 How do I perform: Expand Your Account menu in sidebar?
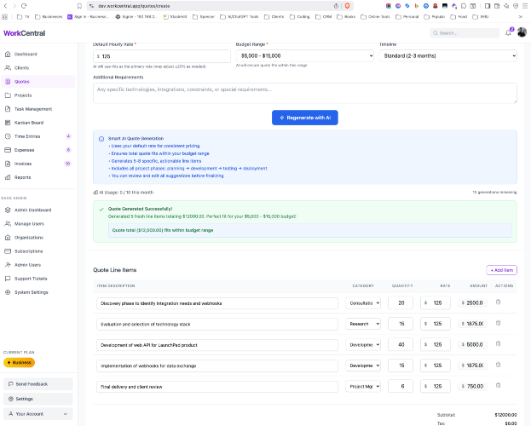[38, 413]
